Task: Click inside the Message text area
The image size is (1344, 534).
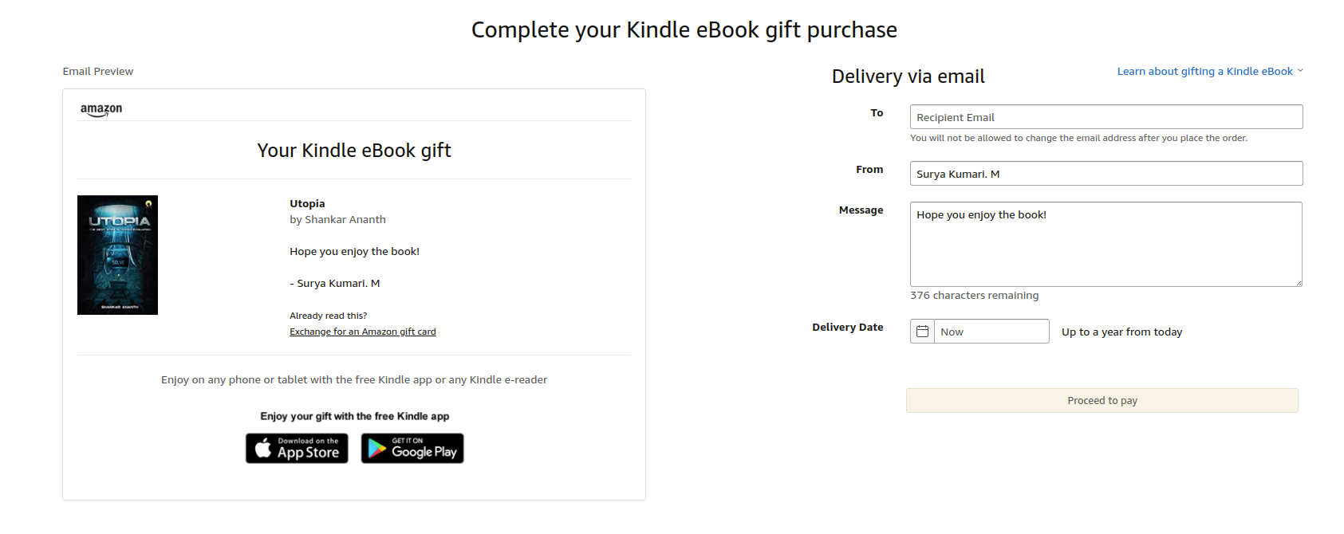Action: [x=1106, y=244]
